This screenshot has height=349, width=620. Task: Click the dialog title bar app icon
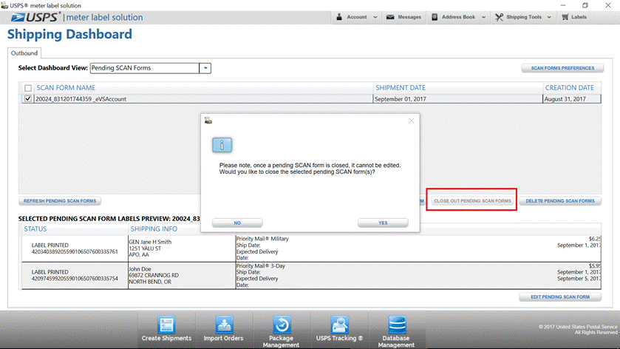click(208, 121)
